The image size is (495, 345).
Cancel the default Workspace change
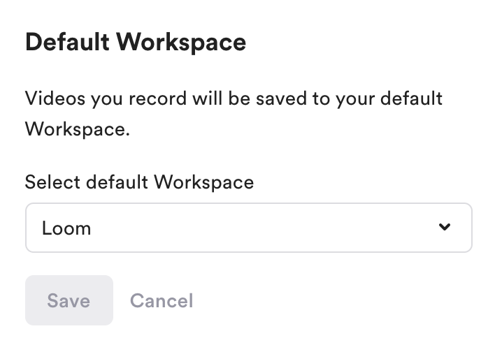pos(162,301)
